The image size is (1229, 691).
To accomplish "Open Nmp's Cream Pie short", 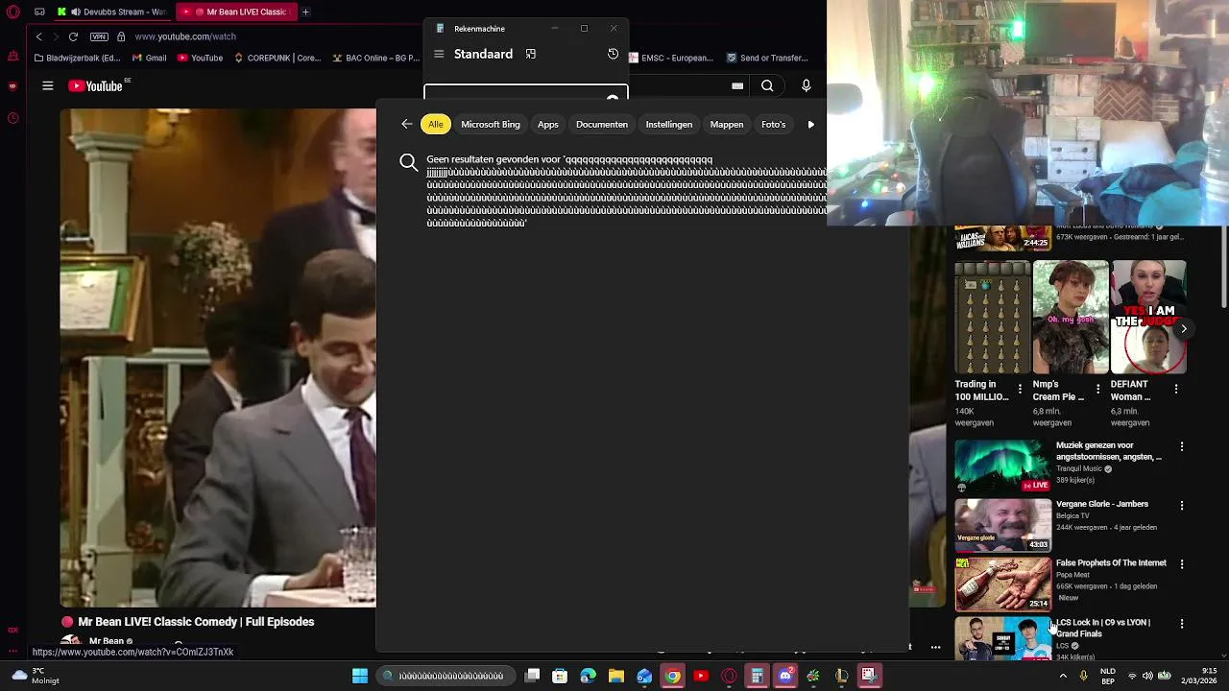I will coord(1071,317).
